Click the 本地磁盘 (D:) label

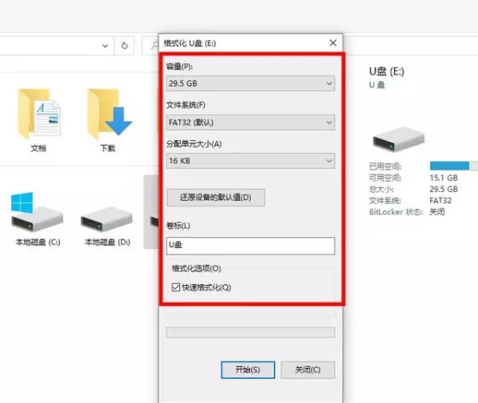(x=108, y=242)
